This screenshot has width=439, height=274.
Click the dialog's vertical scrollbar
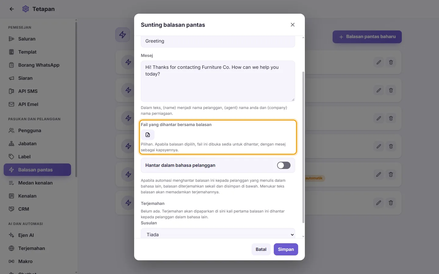point(303,147)
